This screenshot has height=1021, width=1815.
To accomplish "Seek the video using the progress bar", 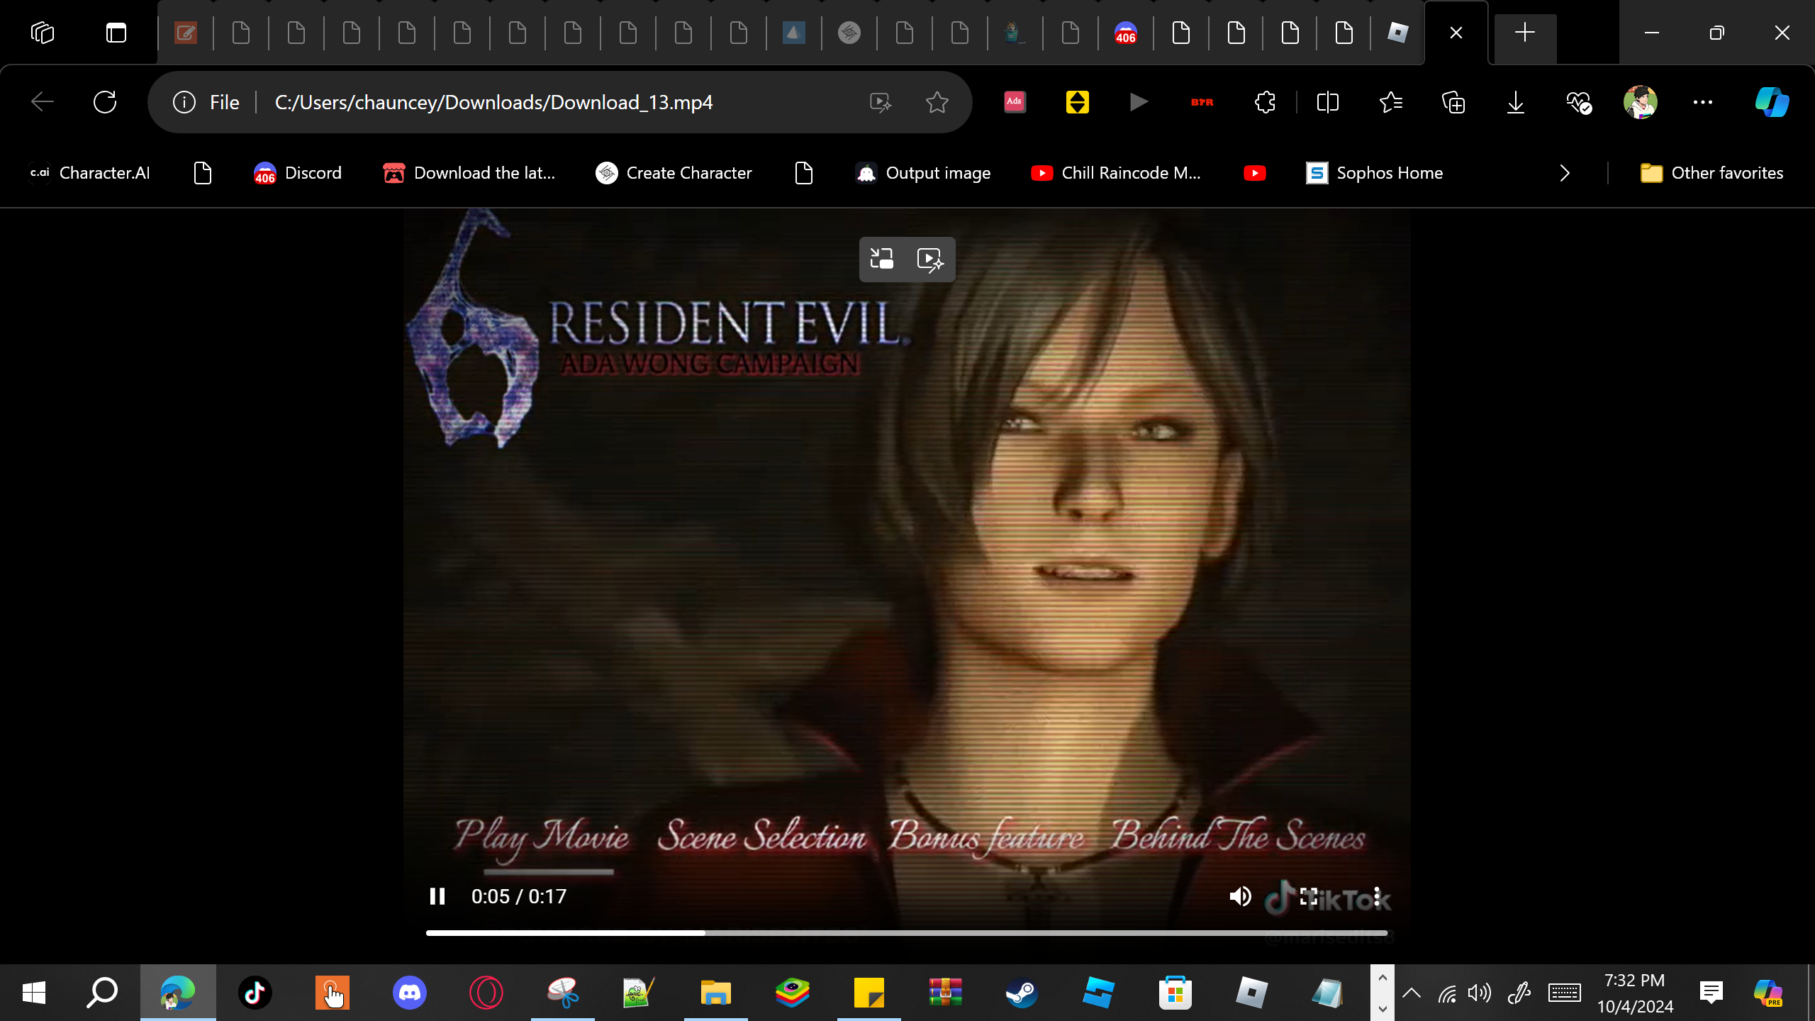I will coord(906,933).
